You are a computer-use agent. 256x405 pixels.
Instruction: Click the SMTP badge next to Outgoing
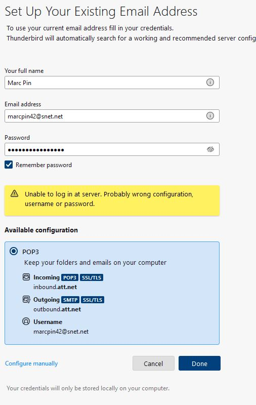70,300
